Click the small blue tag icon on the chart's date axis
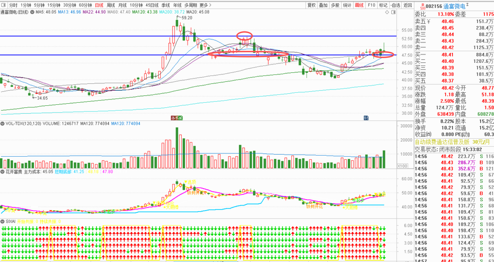 click(x=366, y=118)
